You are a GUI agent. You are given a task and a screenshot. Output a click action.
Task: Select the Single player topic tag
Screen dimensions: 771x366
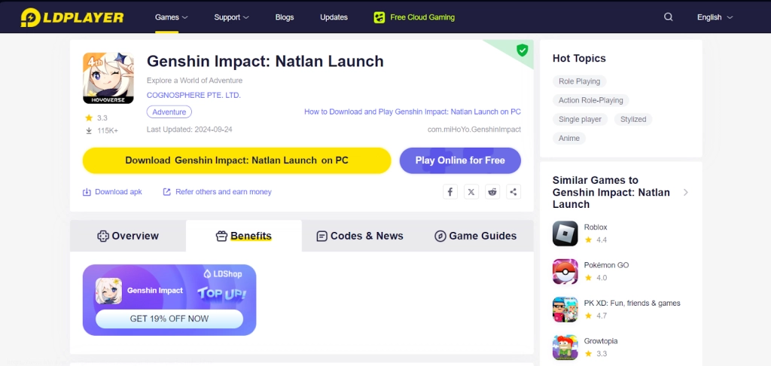coord(580,120)
